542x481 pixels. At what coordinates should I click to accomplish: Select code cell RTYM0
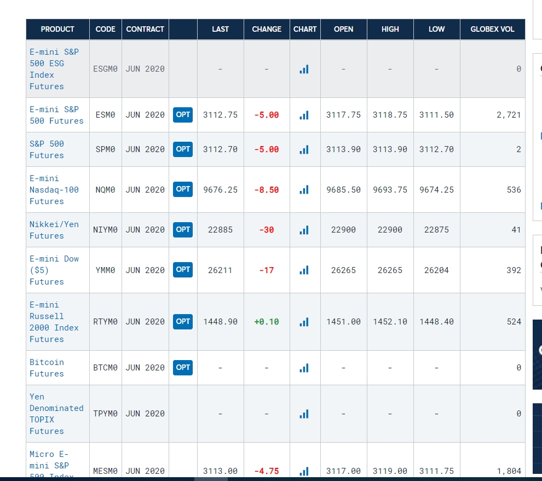(x=106, y=322)
